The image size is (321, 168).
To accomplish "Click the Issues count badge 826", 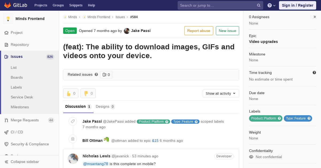I will click(50, 57).
